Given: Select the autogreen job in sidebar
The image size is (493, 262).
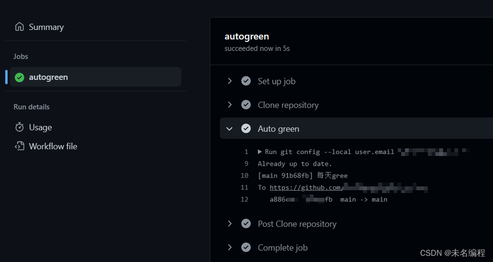Looking at the screenshot, I should point(48,77).
